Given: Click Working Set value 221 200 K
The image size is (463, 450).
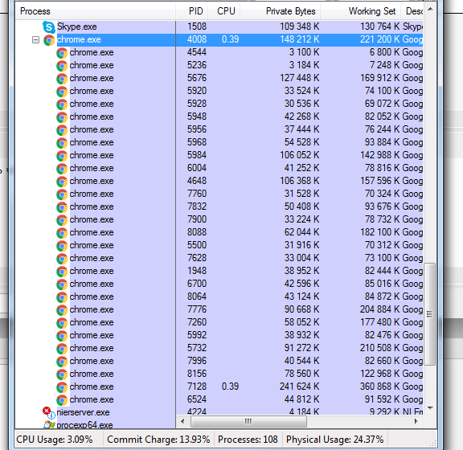Looking at the screenshot, I should (x=380, y=39).
